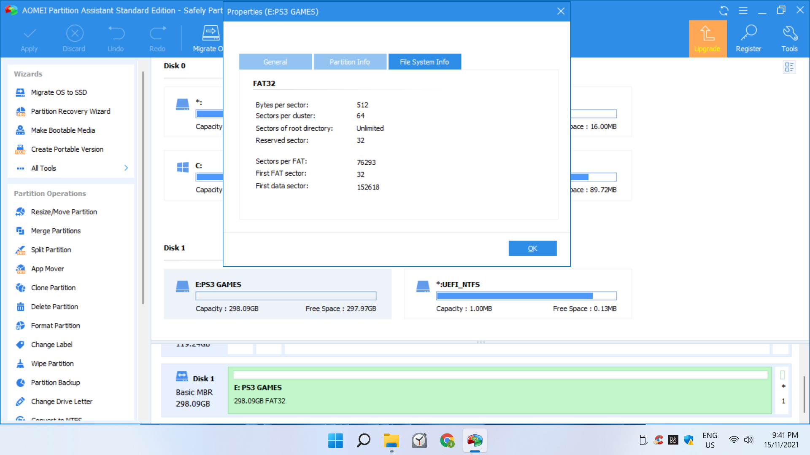The width and height of the screenshot is (810, 455).
Task: Start Partition Recovery Wizard
Action: pos(70,111)
